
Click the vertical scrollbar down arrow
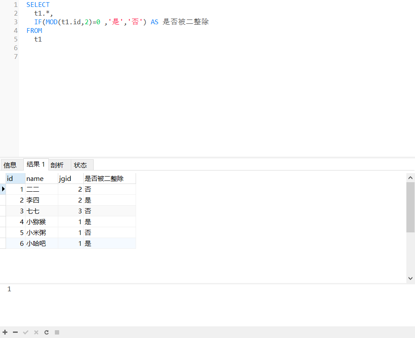click(x=410, y=278)
